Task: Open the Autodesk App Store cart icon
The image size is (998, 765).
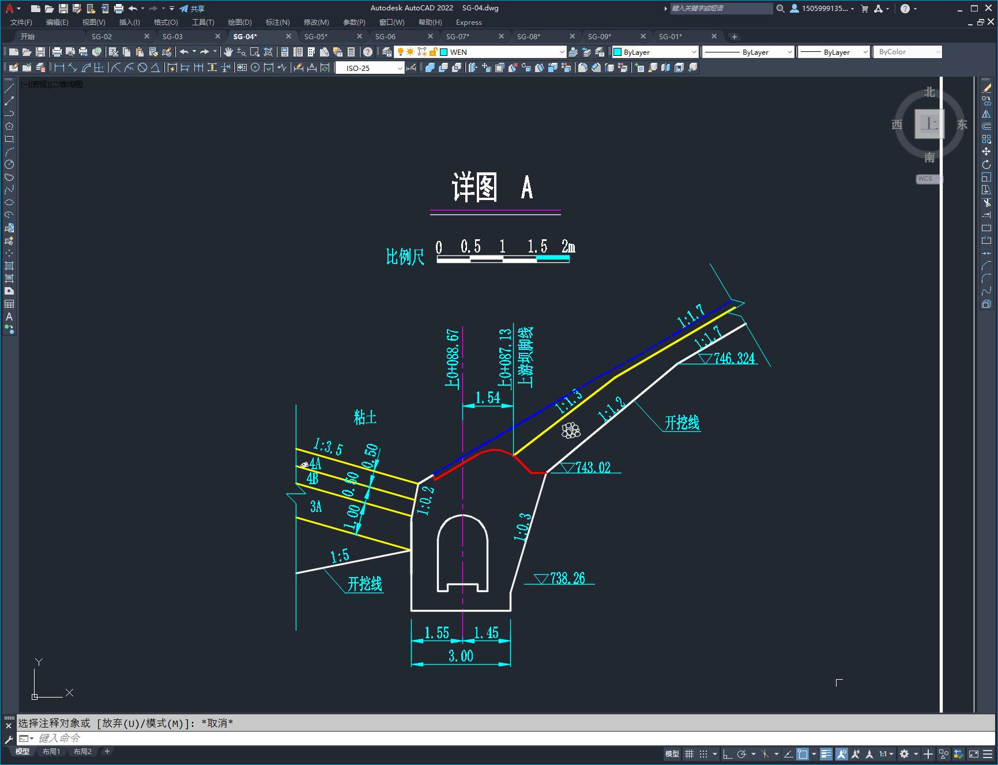Action: tap(865, 9)
